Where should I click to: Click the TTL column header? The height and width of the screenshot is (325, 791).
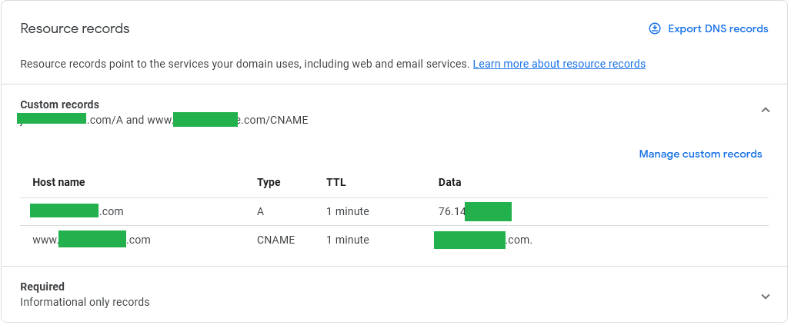click(336, 183)
